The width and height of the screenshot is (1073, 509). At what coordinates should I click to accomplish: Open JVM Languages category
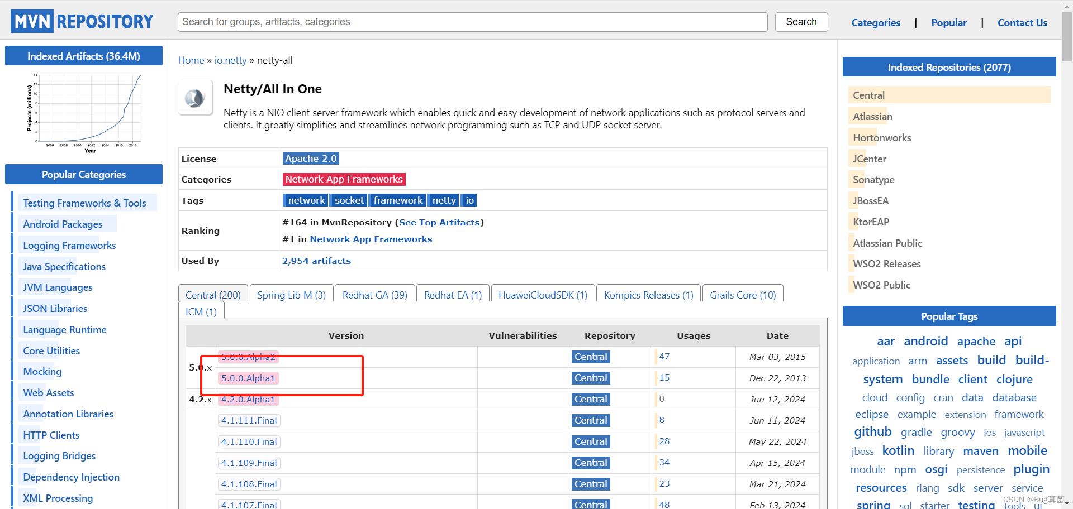pyautogui.click(x=58, y=287)
